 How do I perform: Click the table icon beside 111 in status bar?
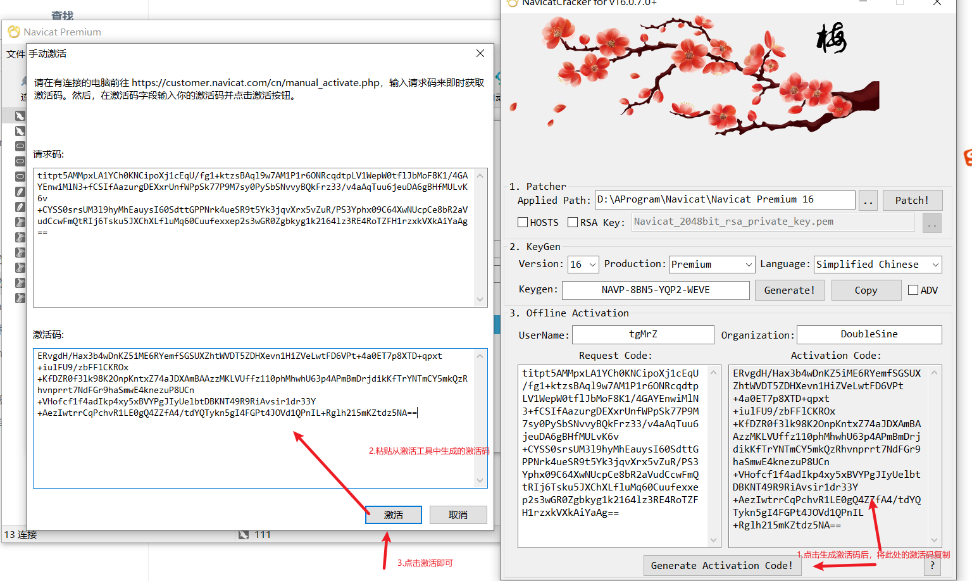(244, 535)
